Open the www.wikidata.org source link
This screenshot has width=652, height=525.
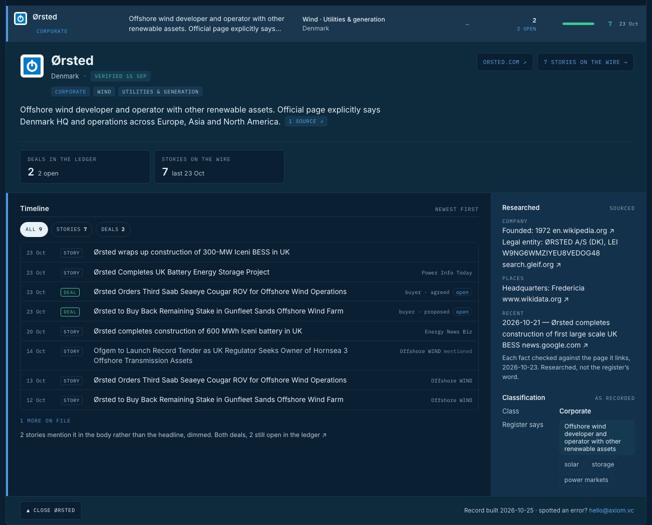coord(535,299)
